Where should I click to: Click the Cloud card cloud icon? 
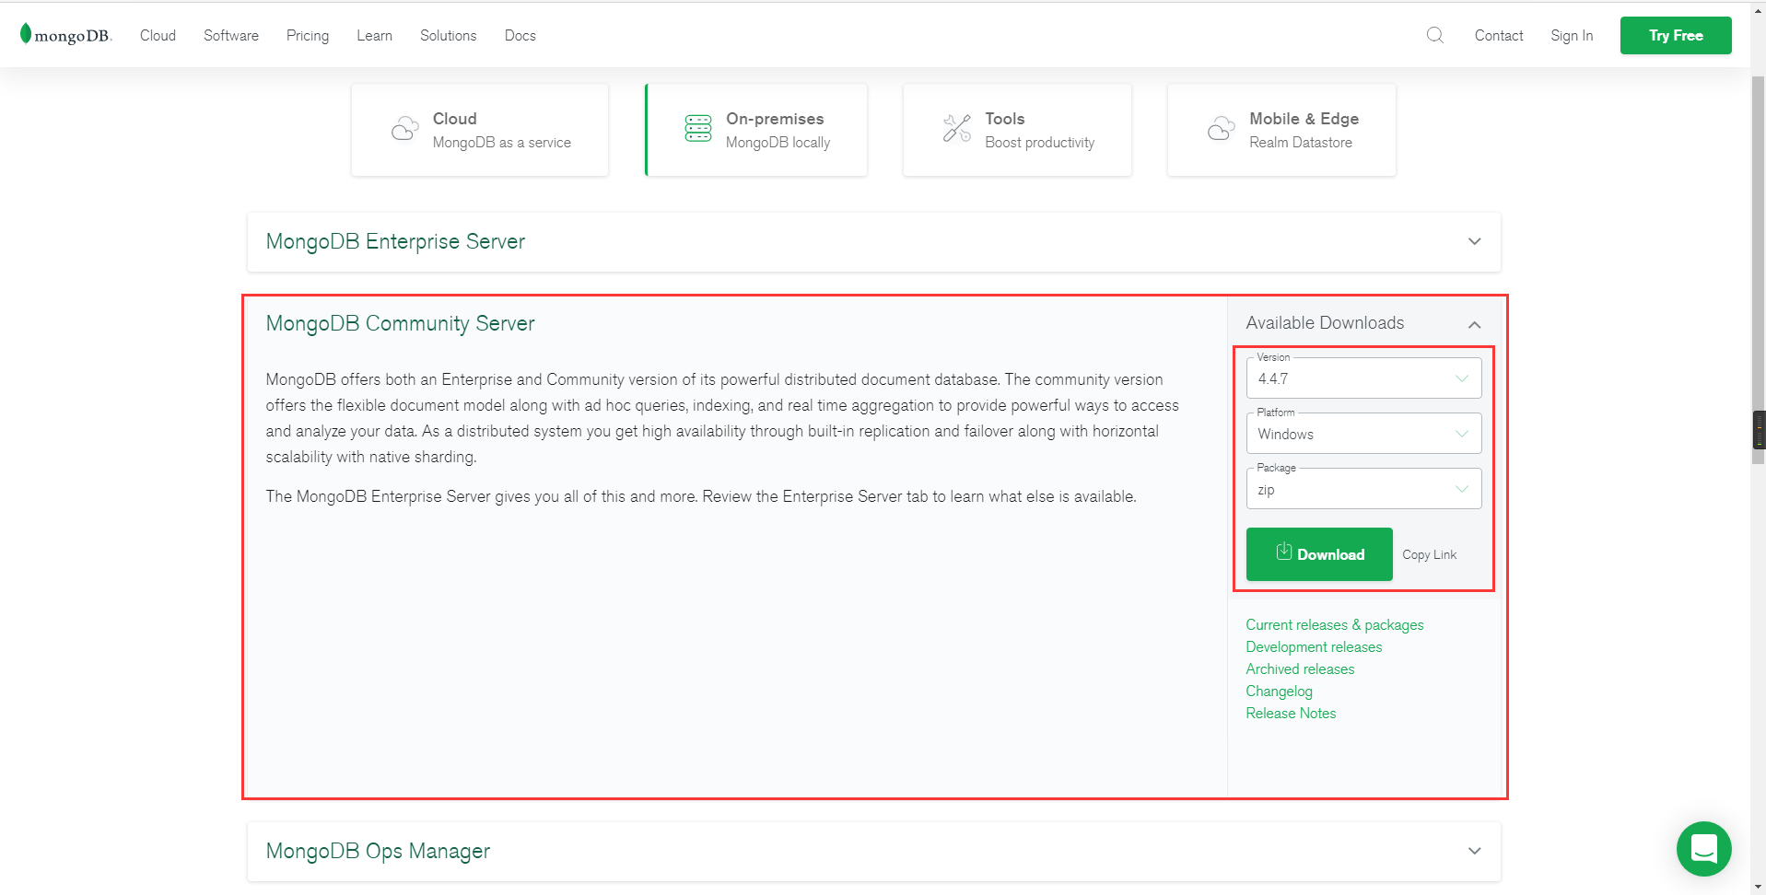click(x=404, y=129)
